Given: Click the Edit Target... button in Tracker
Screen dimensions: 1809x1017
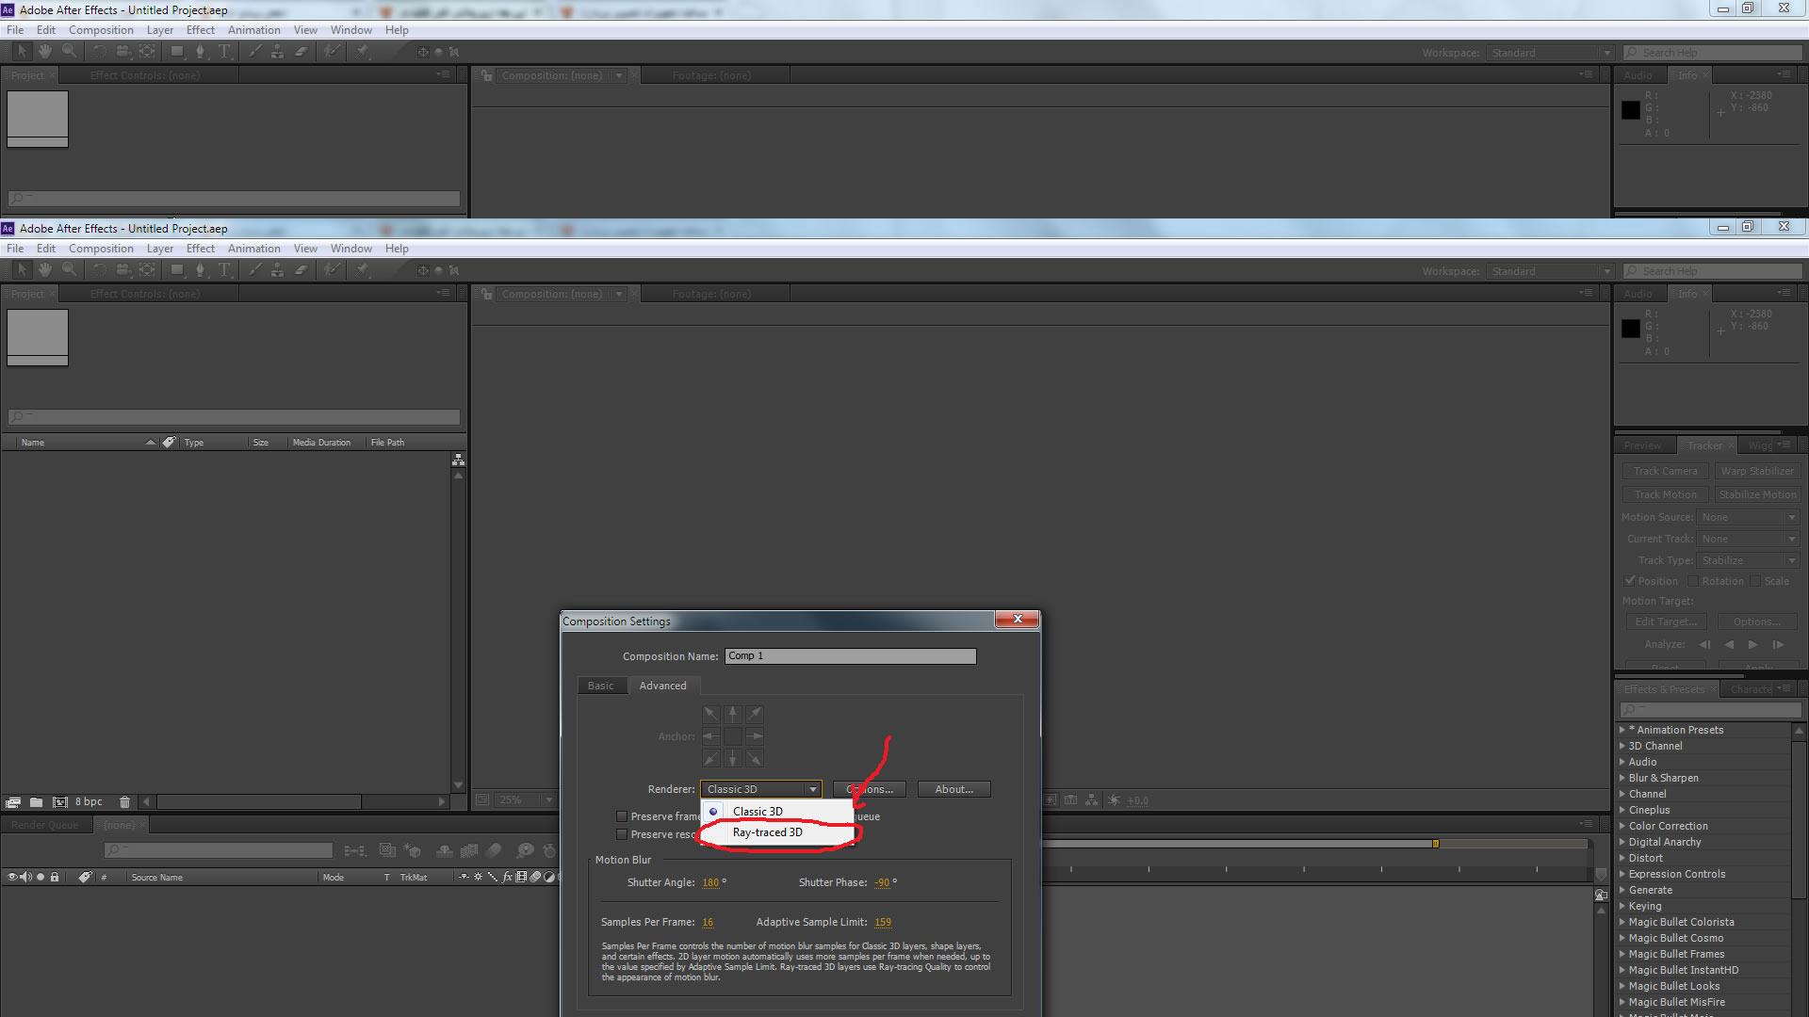Looking at the screenshot, I should (x=1665, y=621).
